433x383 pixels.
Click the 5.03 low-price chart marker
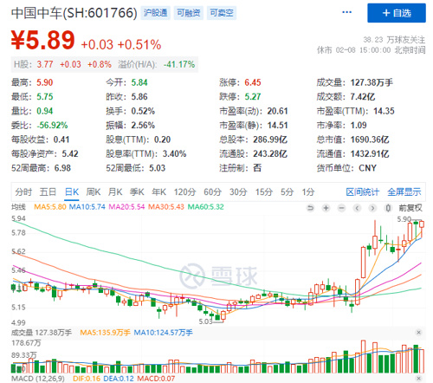click(x=205, y=321)
